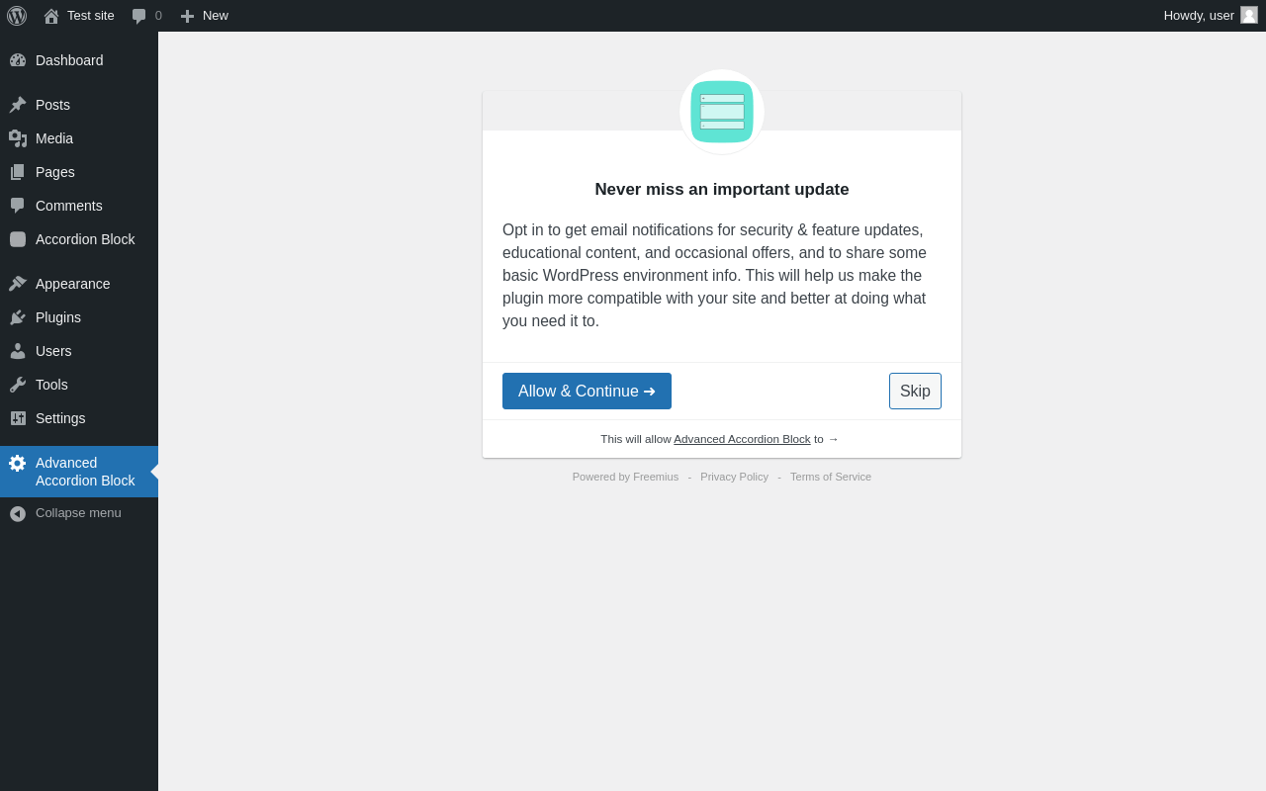Click the Dashboard gauge icon
Viewport: 1266px width, 791px height.
coord(18,60)
